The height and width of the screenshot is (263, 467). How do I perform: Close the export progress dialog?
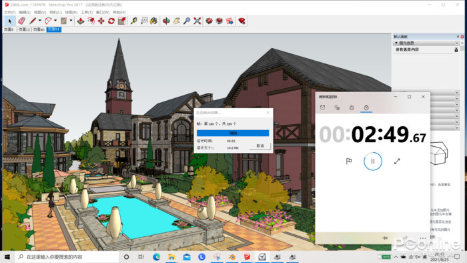(268, 113)
